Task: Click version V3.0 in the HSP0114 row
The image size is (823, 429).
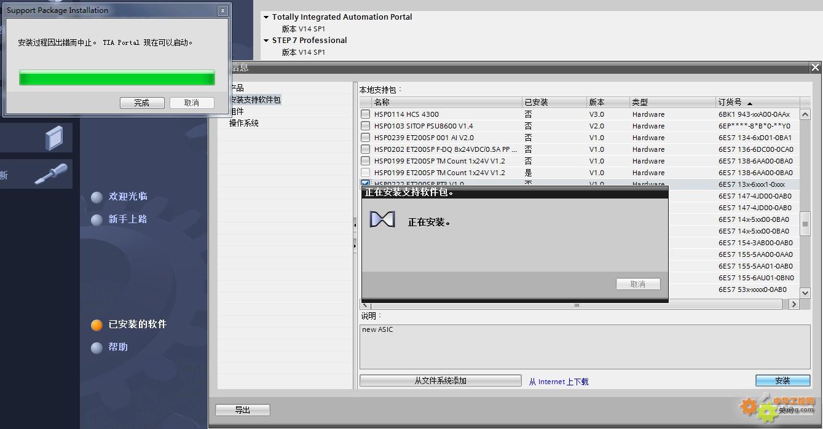Action: (597, 114)
